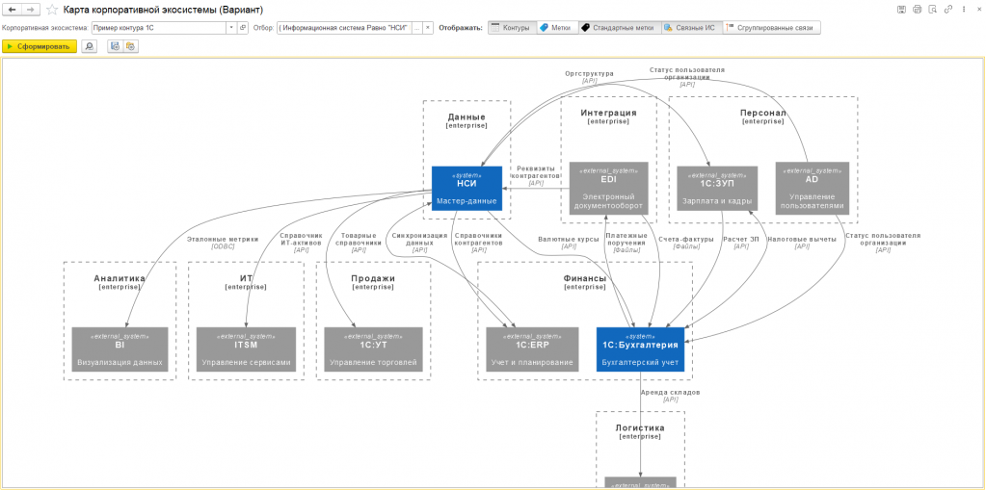Image resolution: width=986 pixels, height=490 pixels.
Task: Click the load report settings icon
Action: 130,46
